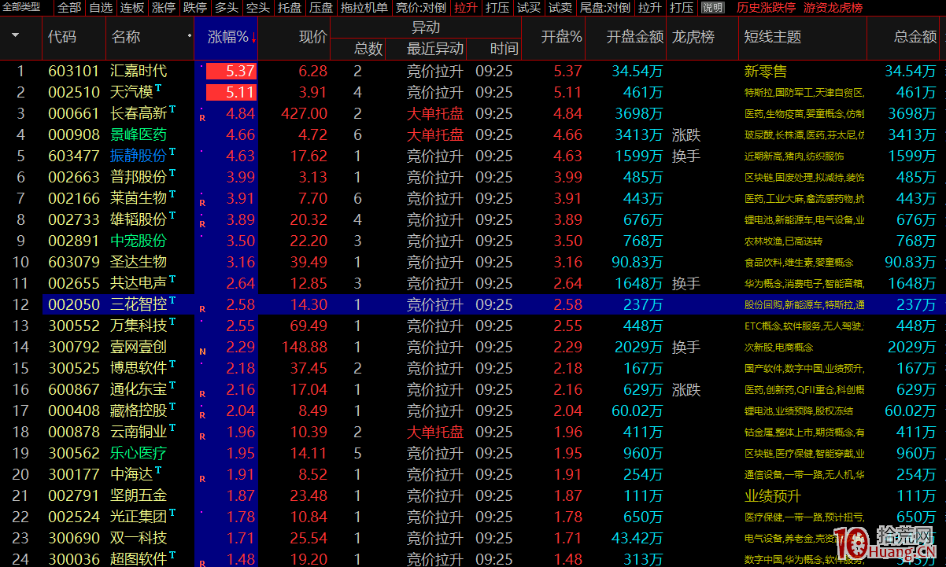Image resolution: width=946 pixels, height=567 pixels.
Task: Select the 空头 filter
Action: [x=257, y=8]
